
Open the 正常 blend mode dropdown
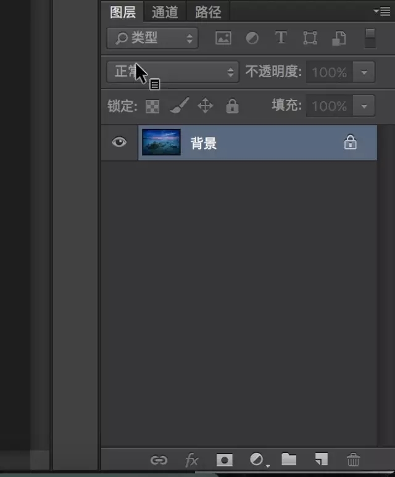[x=172, y=72]
